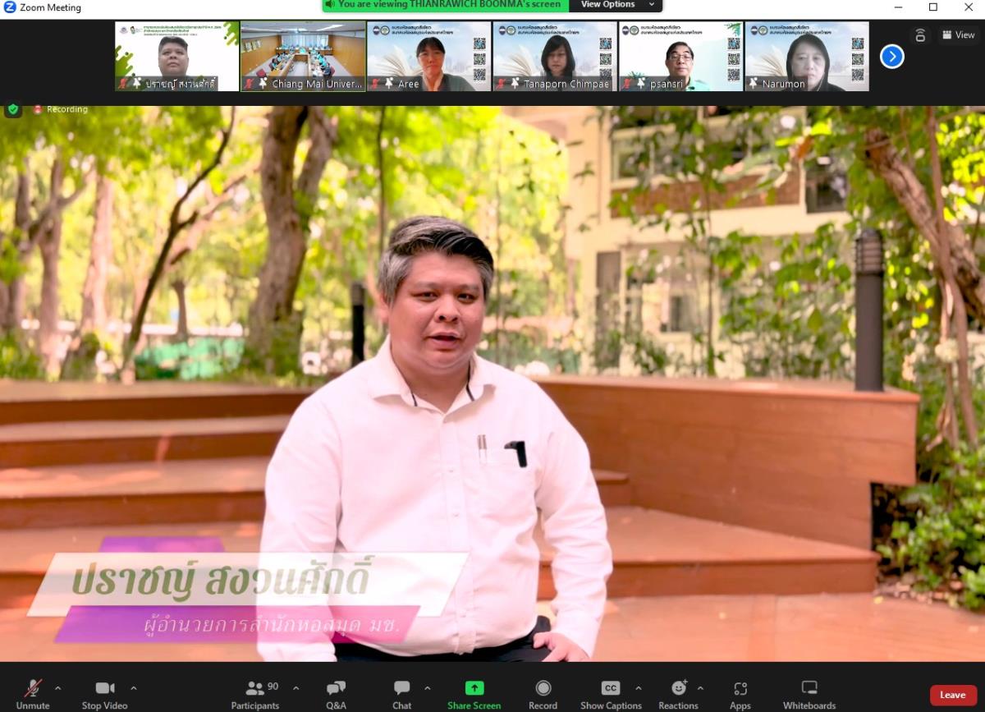Open the View layout menu
Screen dimensions: 985x712
coord(958,34)
